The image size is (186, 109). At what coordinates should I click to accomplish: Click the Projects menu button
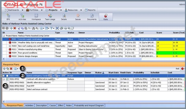pos(51,10)
